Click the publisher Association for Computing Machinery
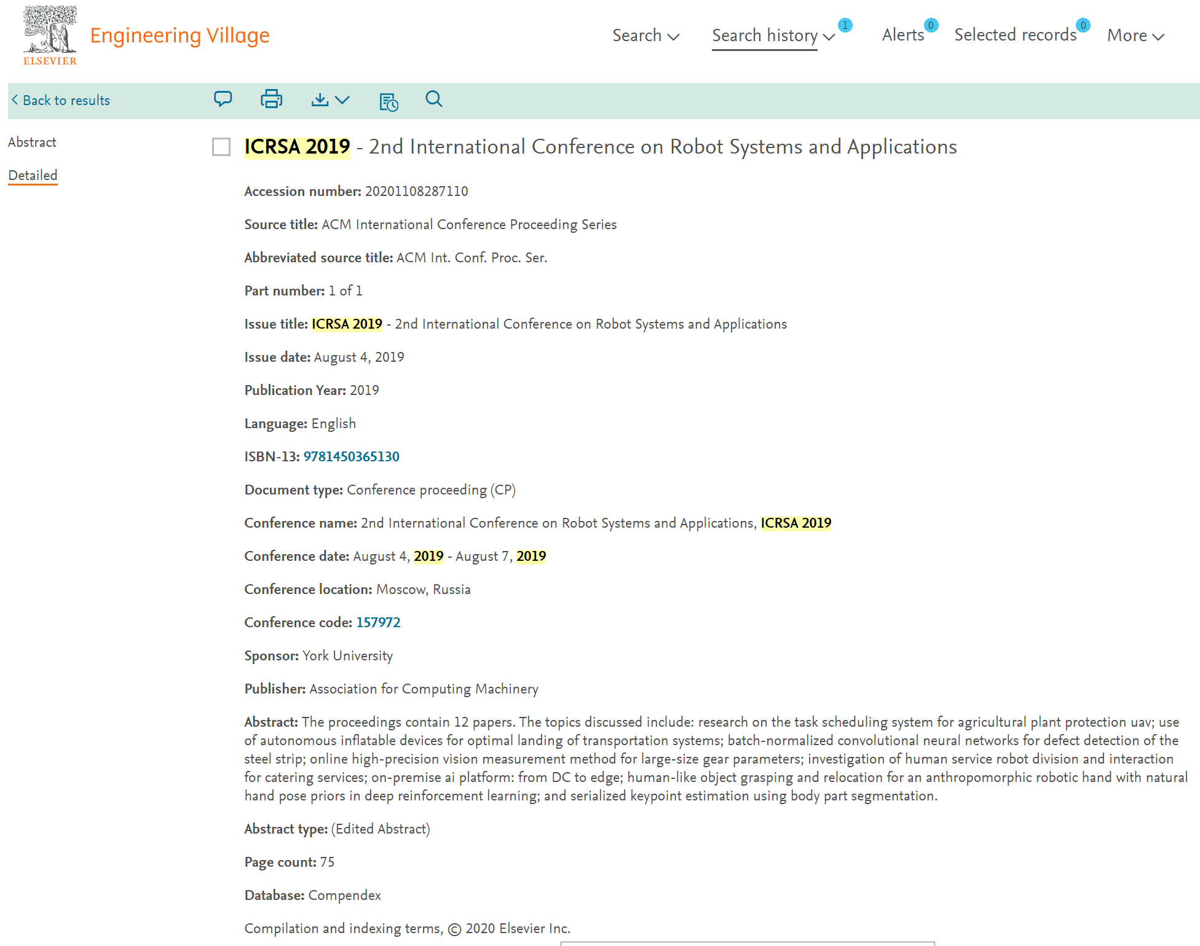The width and height of the screenshot is (1200, 946). click(424, 689)
